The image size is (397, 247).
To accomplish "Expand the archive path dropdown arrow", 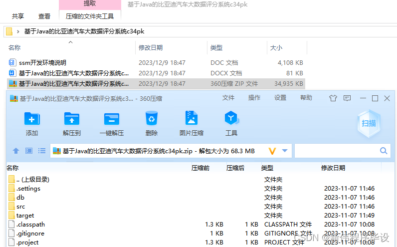I will [285, 151].
